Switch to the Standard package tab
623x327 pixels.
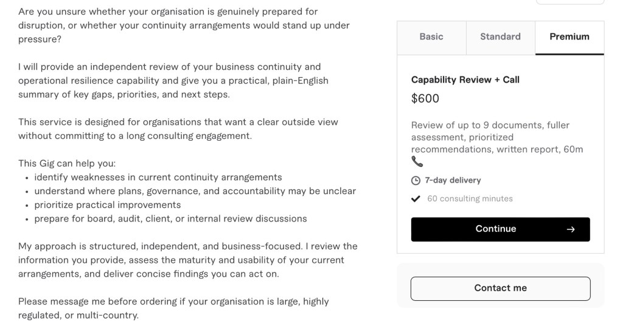500,37
